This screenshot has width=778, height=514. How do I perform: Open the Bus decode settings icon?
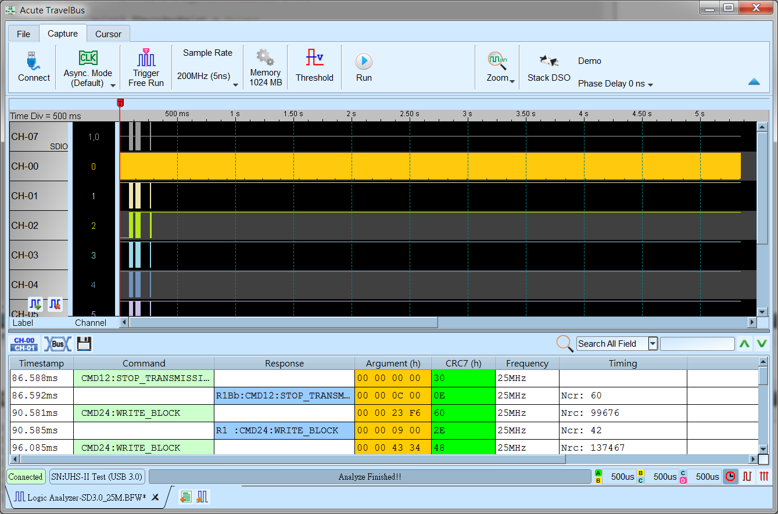click(x=58, y=344)
